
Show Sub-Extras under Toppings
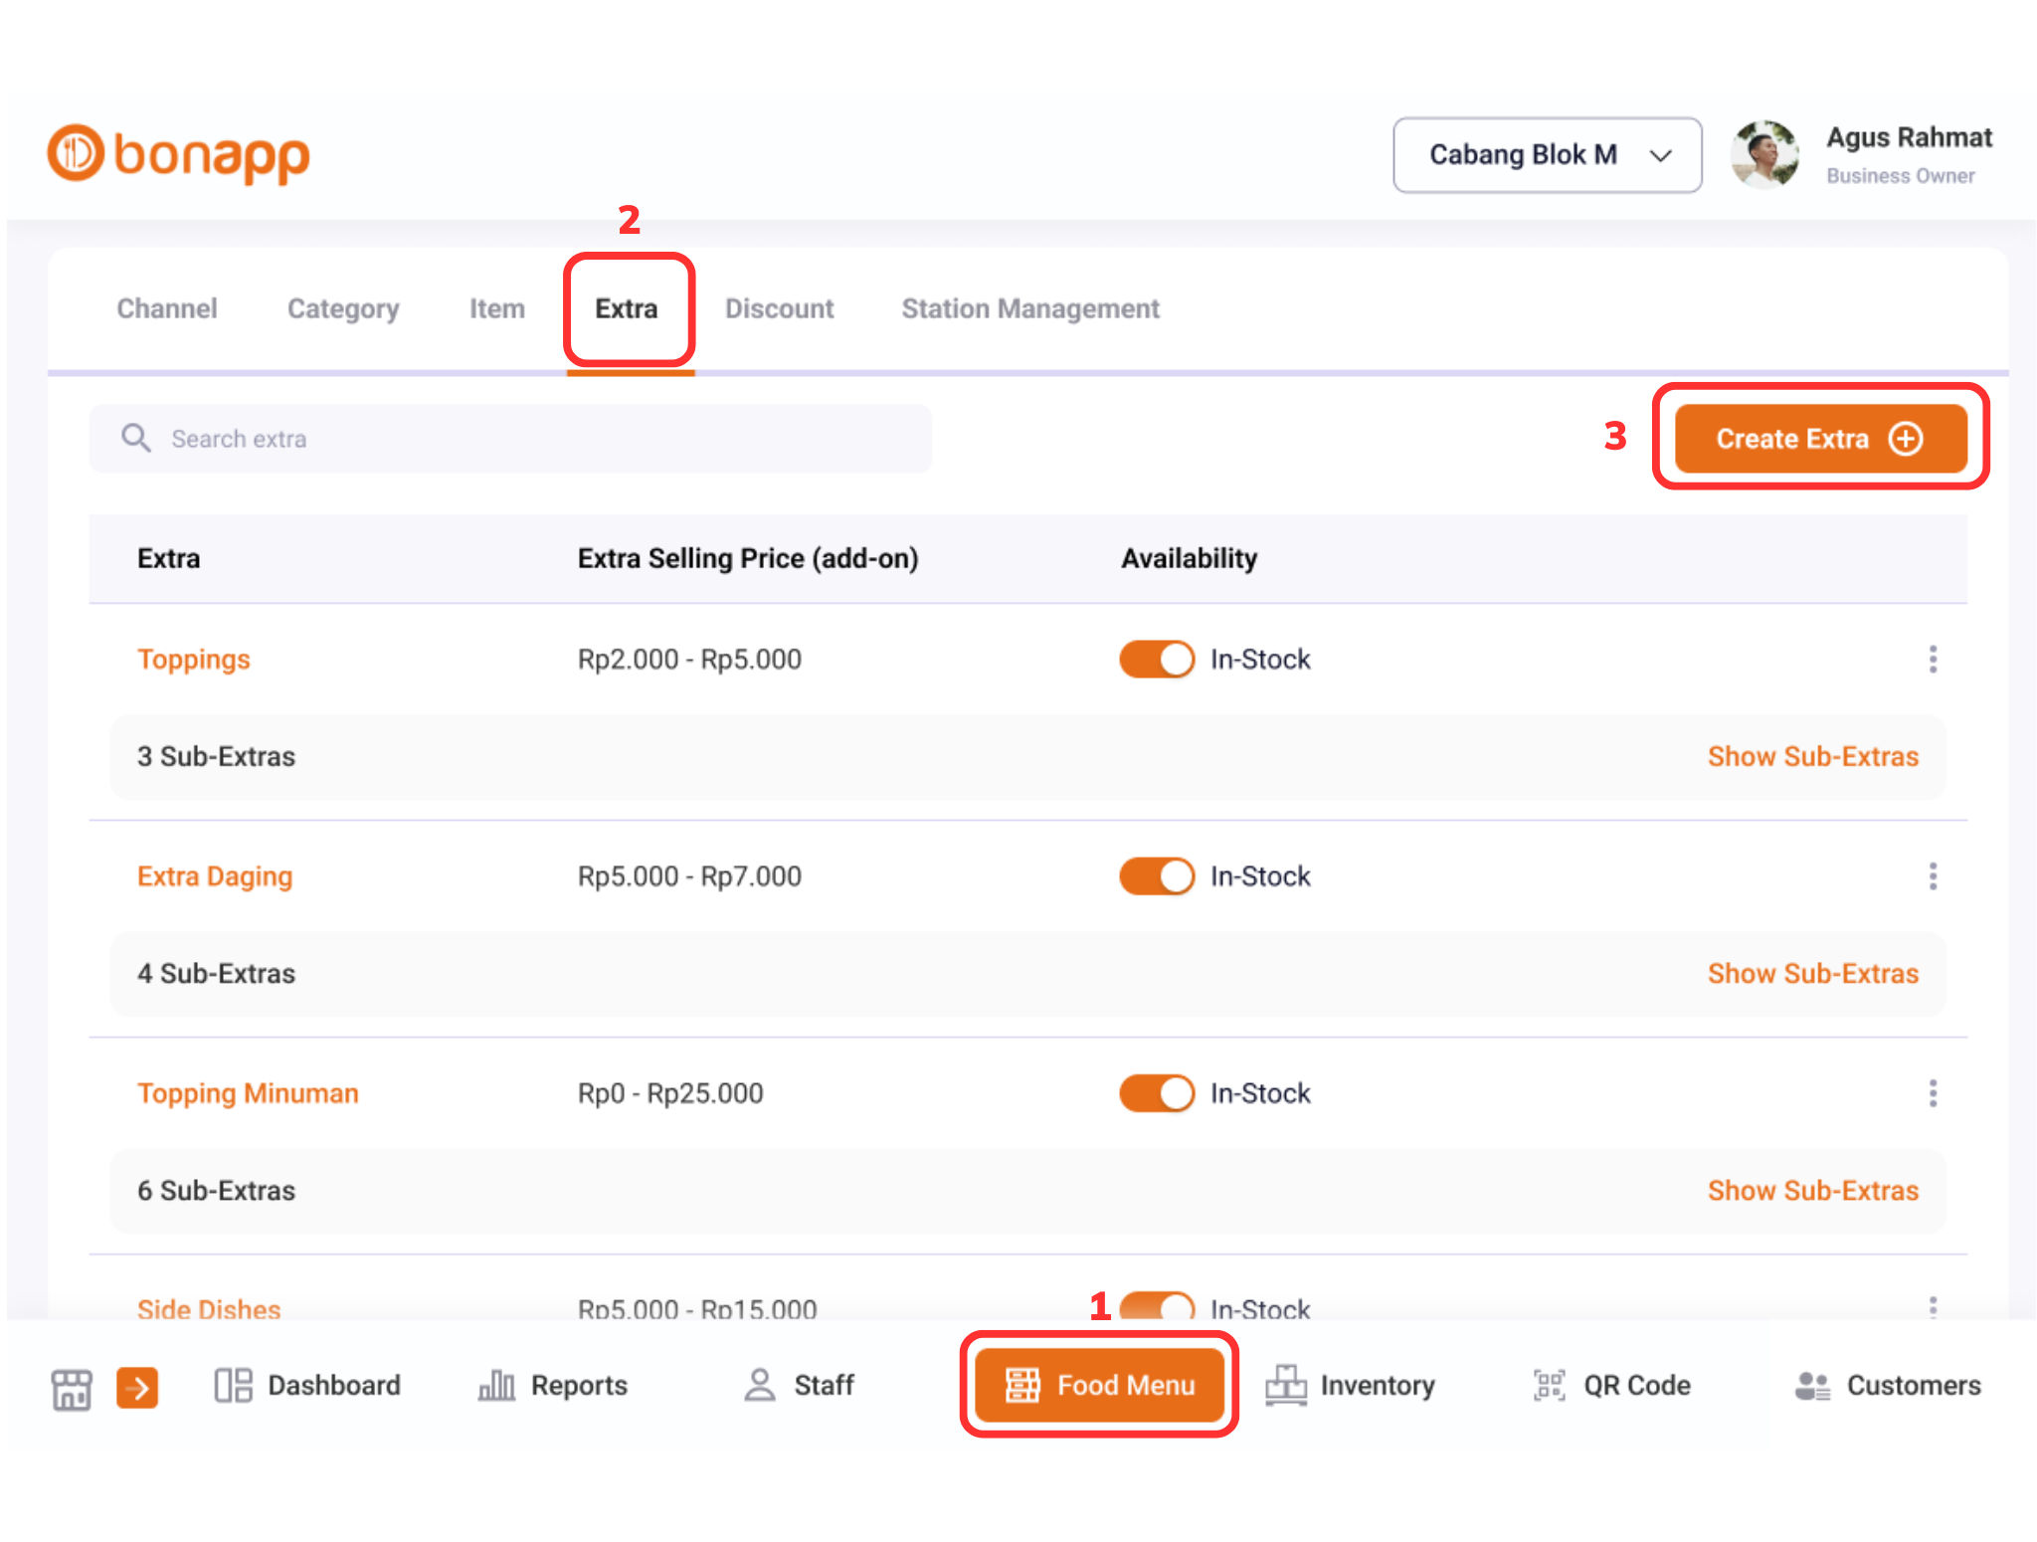point(1813,756)
